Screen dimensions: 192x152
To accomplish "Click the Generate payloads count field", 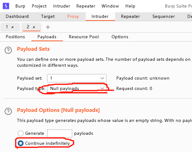I will point(60,134).
